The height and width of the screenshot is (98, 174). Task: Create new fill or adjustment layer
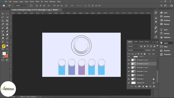coord(143,87)
